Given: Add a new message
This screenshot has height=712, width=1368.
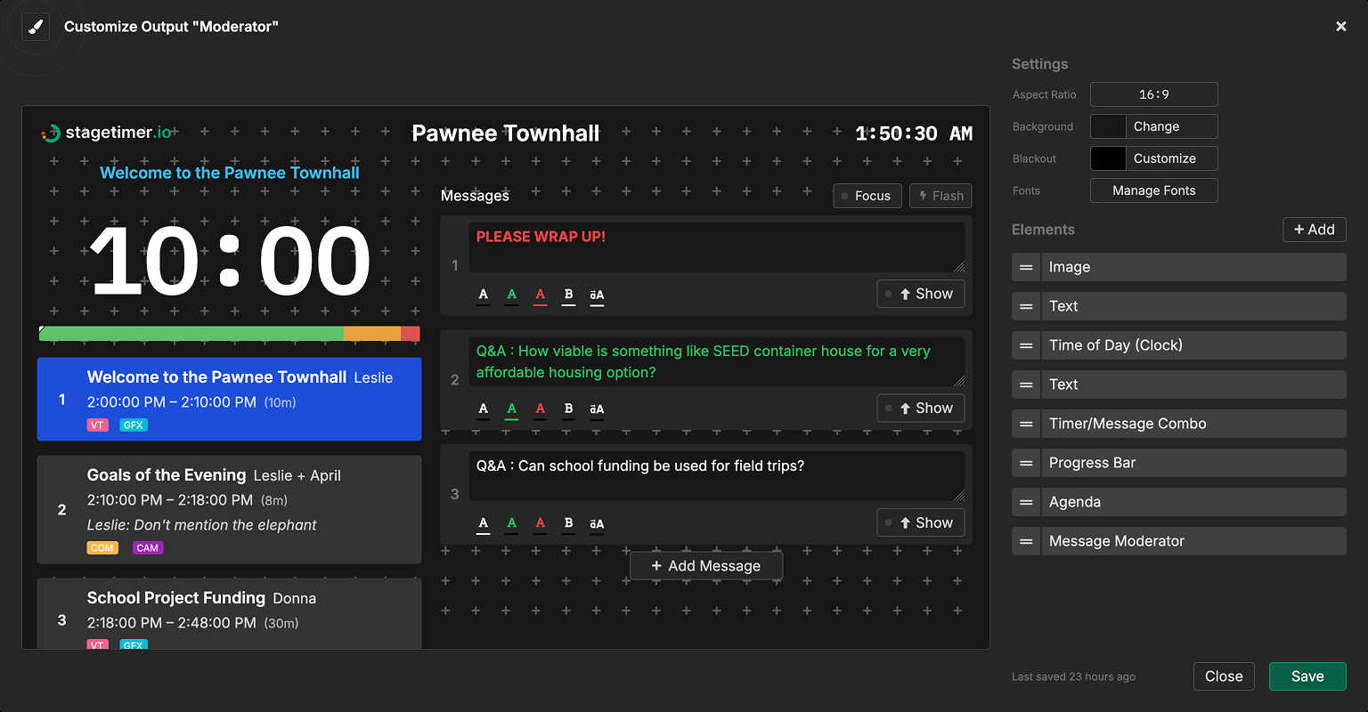Looking at the screenshot, I should [705, 565].
